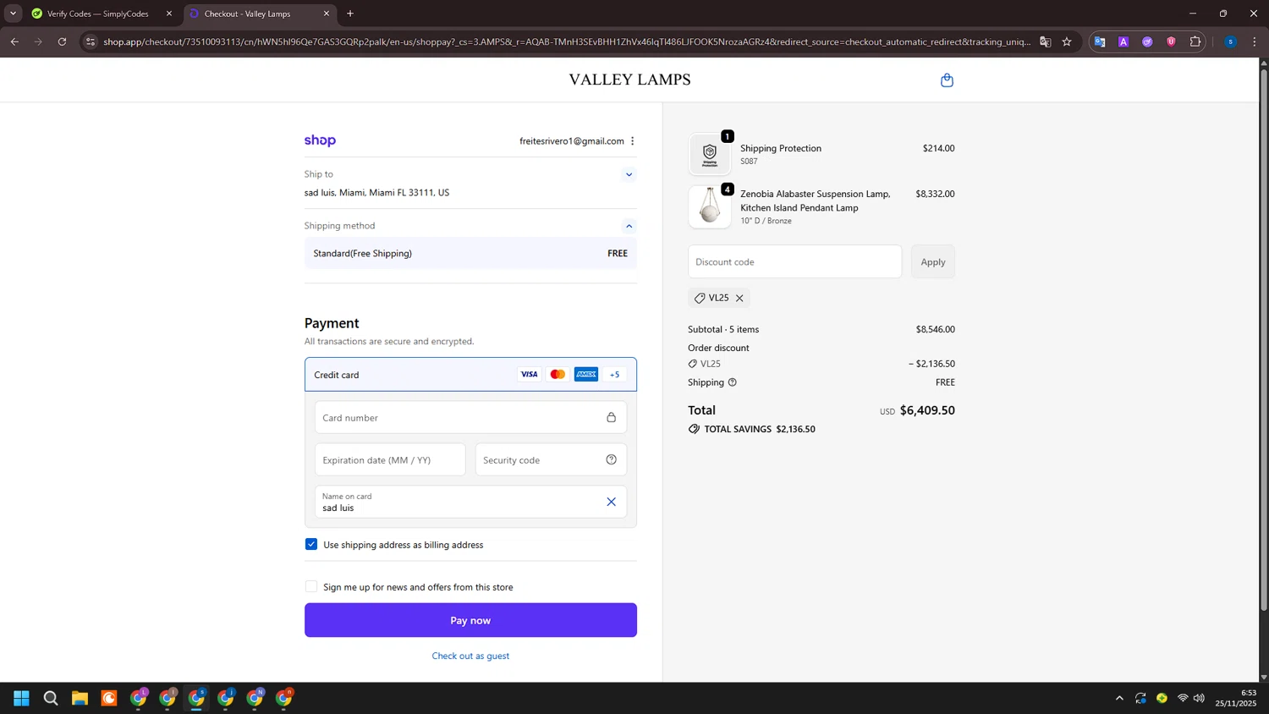Collapse the Shipping method section
Image resolution: width=1269 pixels, height=714 pixels.
[629, 226]
